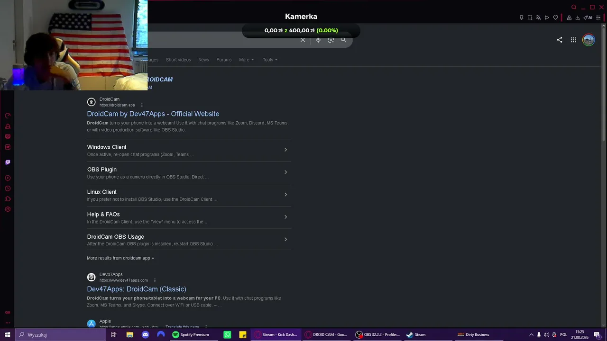Viewport: 607px width, 341px height.
Task: Open Opera GX search tabs magnifier icon
Action: tap(574, 7)
